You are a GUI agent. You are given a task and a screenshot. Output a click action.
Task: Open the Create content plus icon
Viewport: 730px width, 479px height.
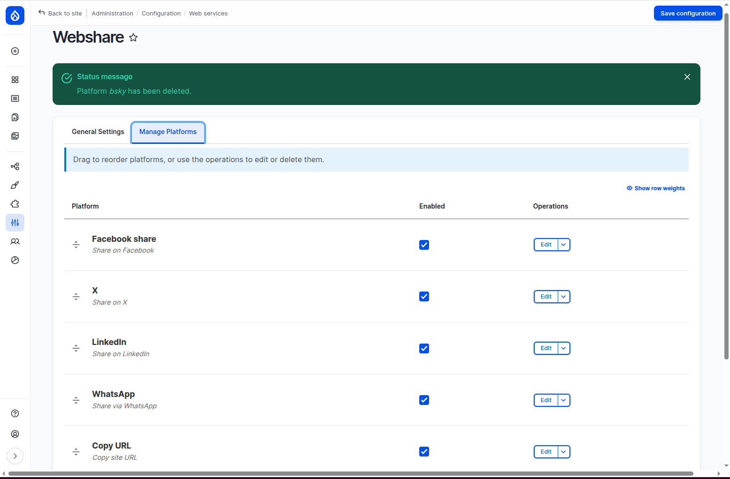click(15, 51)
